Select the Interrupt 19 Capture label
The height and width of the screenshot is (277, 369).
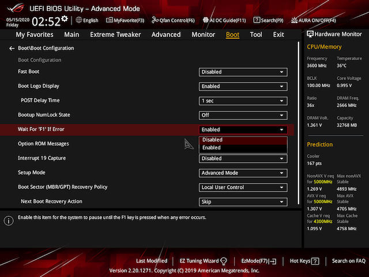[x=42, y=158]
